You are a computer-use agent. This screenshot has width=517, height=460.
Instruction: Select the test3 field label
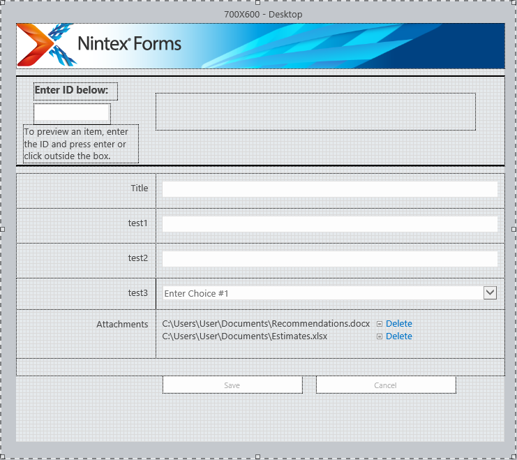pos(138,293)
